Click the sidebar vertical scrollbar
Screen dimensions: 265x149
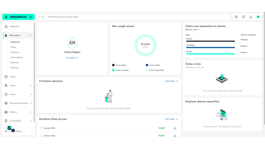click(x=34, y=72)
